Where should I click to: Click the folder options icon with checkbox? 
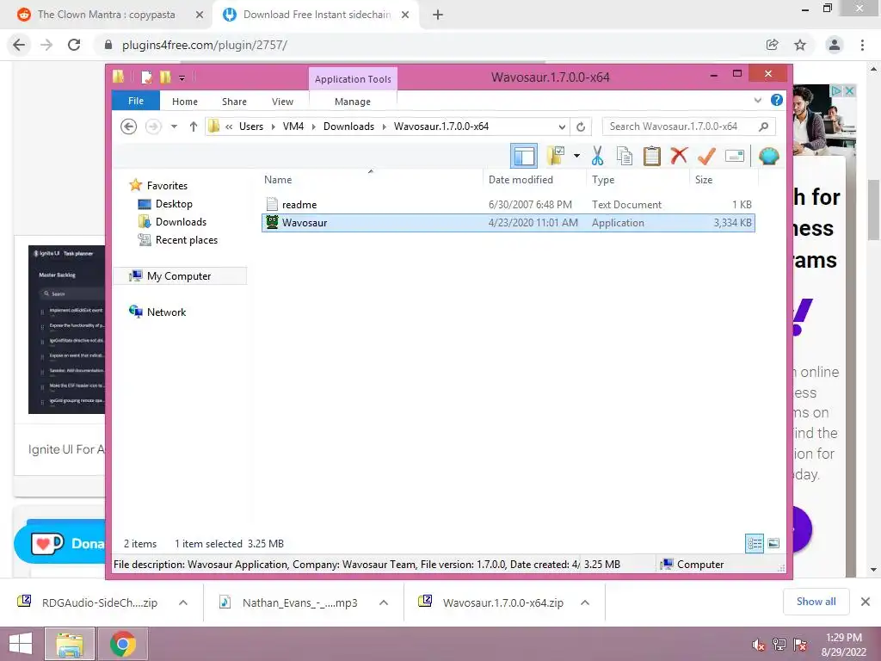coord(555,156)
